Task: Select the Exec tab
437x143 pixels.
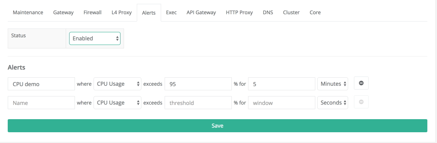Action: 171,12
